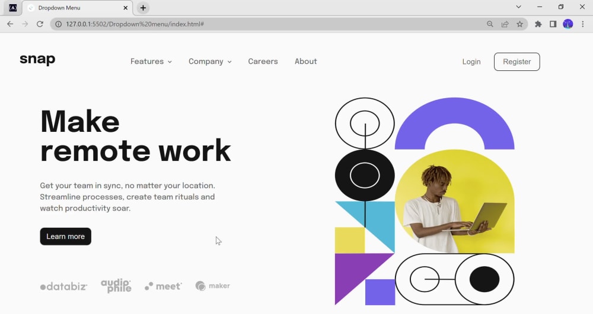Click the Make remote work heading

coord(135,135)
